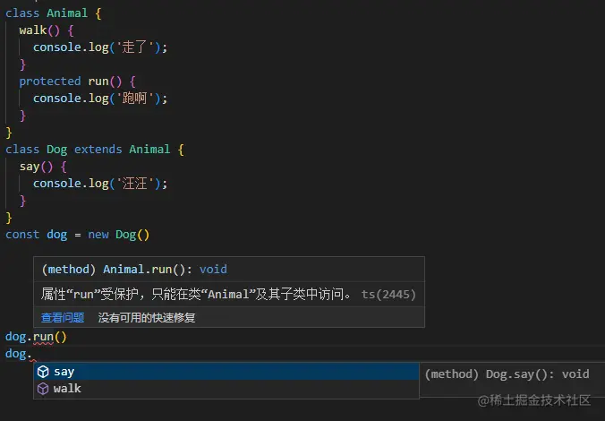Select the say autocomplete suggestion

(x=226, y=372)
